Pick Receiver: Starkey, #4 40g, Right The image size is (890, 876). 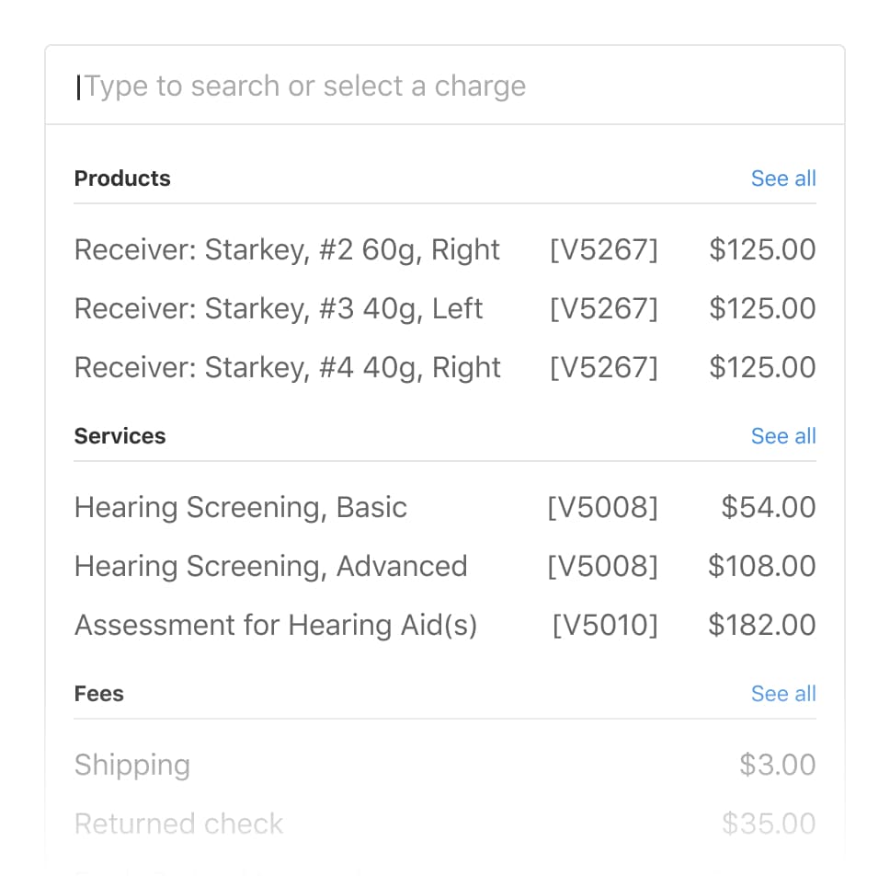tap(288, 368)
